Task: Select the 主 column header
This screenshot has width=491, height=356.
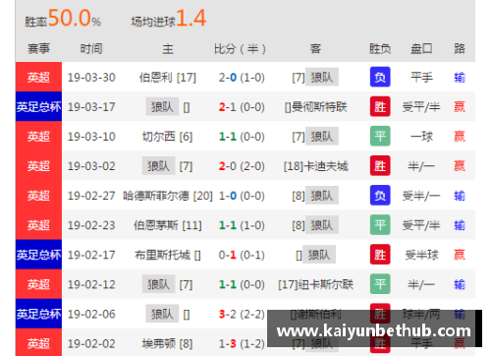Action: pos(168,49)
